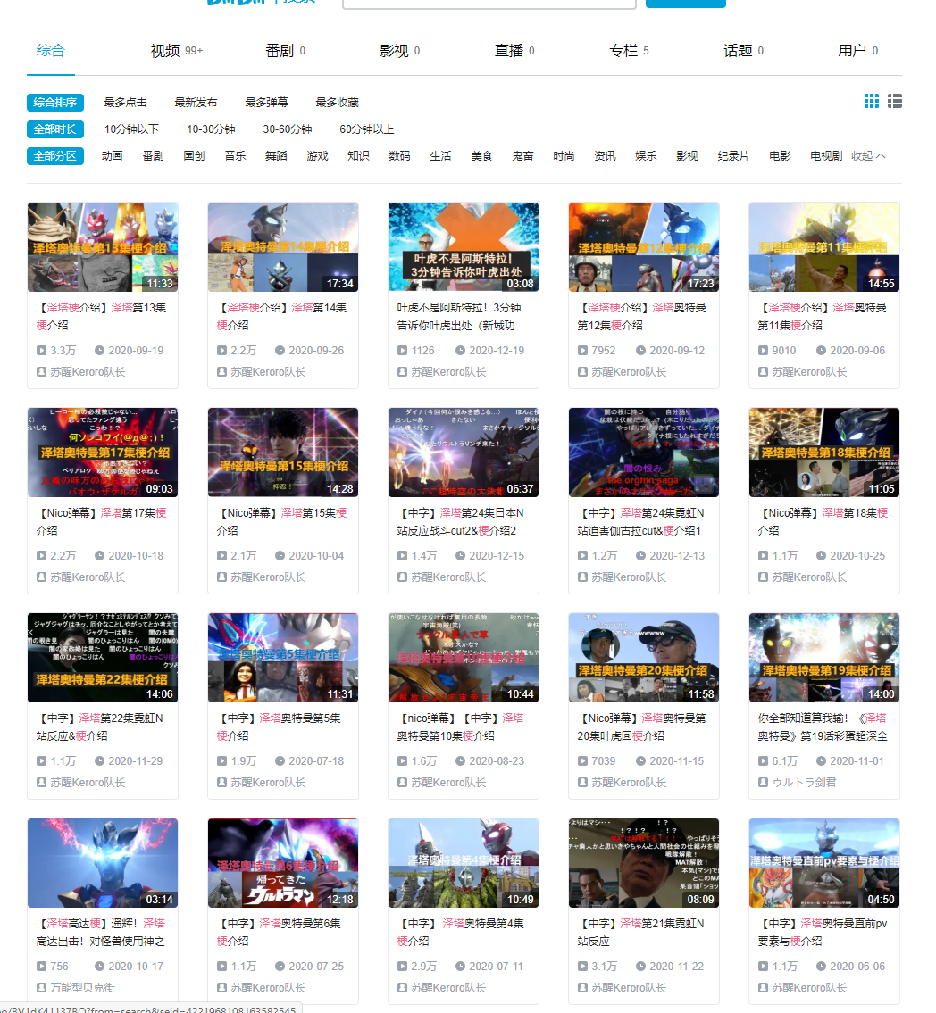Open the 直播 tab
This screenshot has width=936, height=1013.
pos(514,50)
